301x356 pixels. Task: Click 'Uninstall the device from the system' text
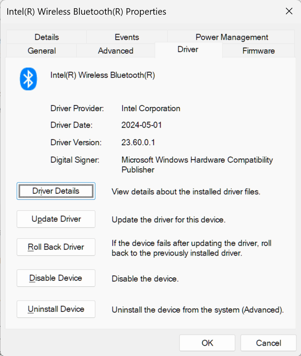[198, 310]
